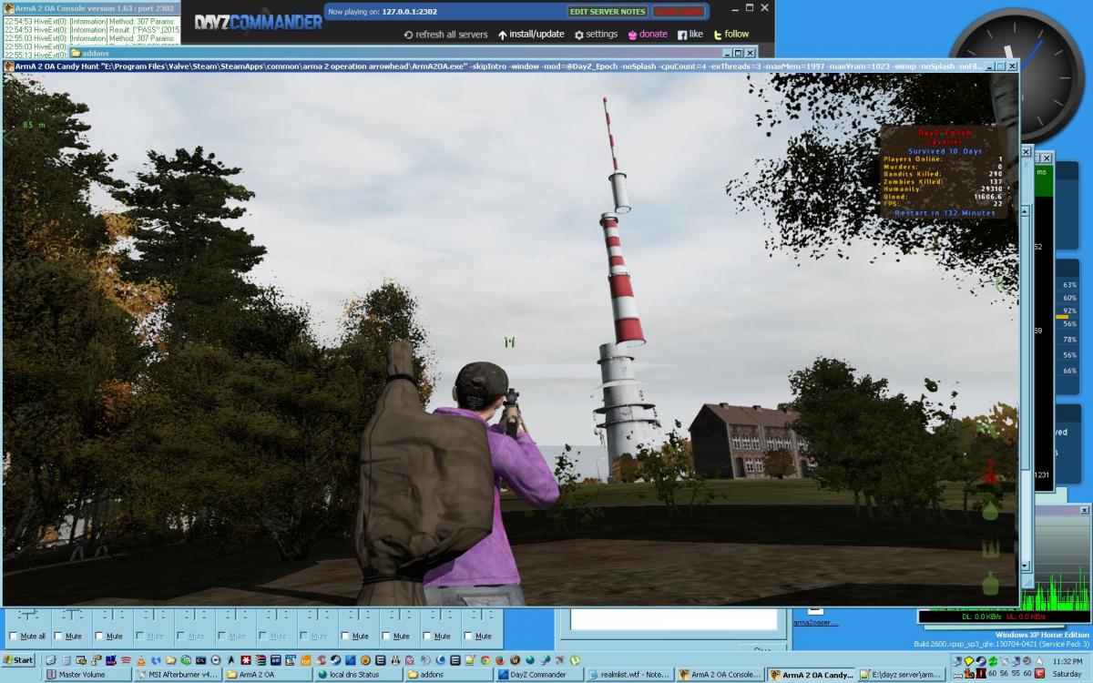
Task: Switch to E:\dayz server taskbar button
Action: point(900,675)
